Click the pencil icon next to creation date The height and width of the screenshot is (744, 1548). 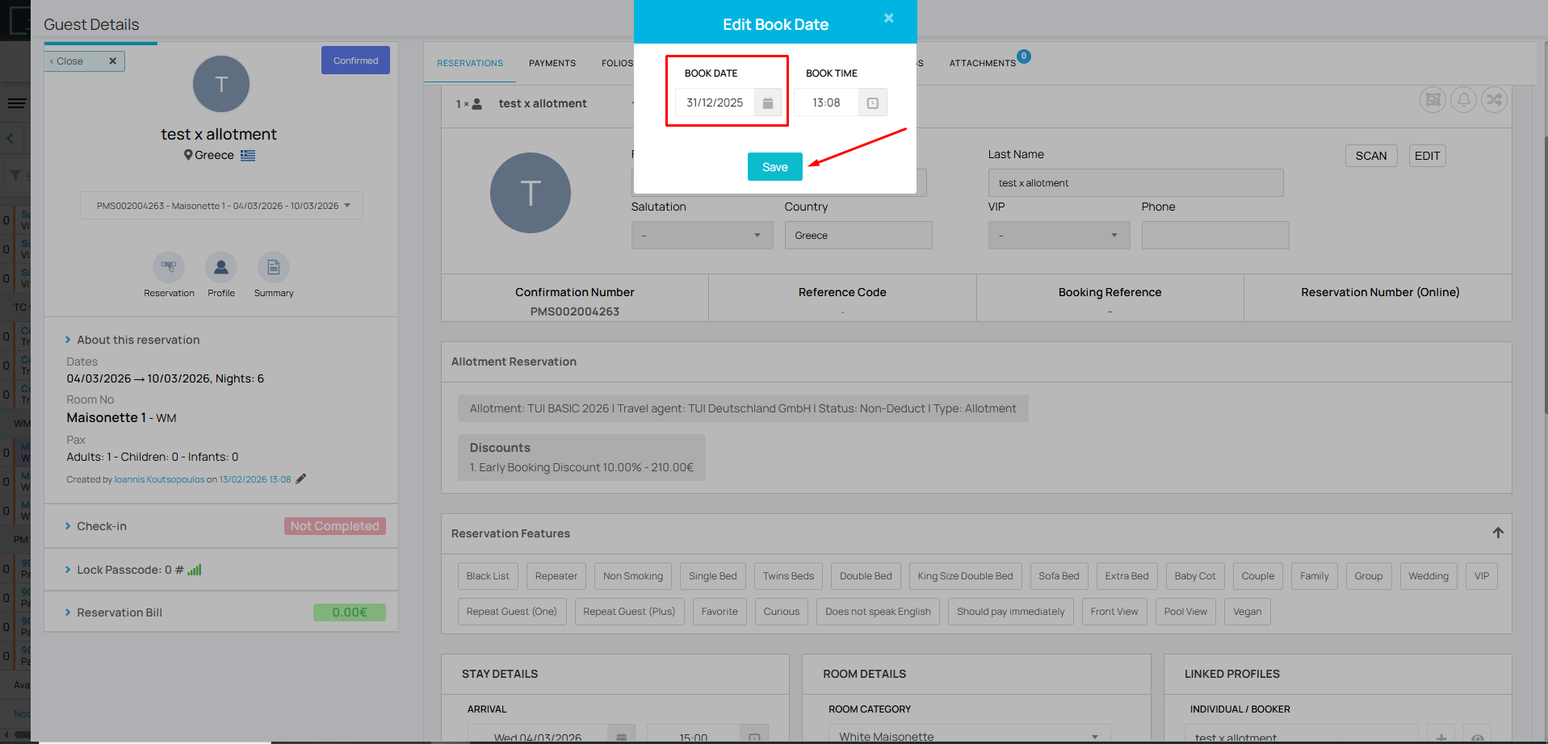click(301, 479)
